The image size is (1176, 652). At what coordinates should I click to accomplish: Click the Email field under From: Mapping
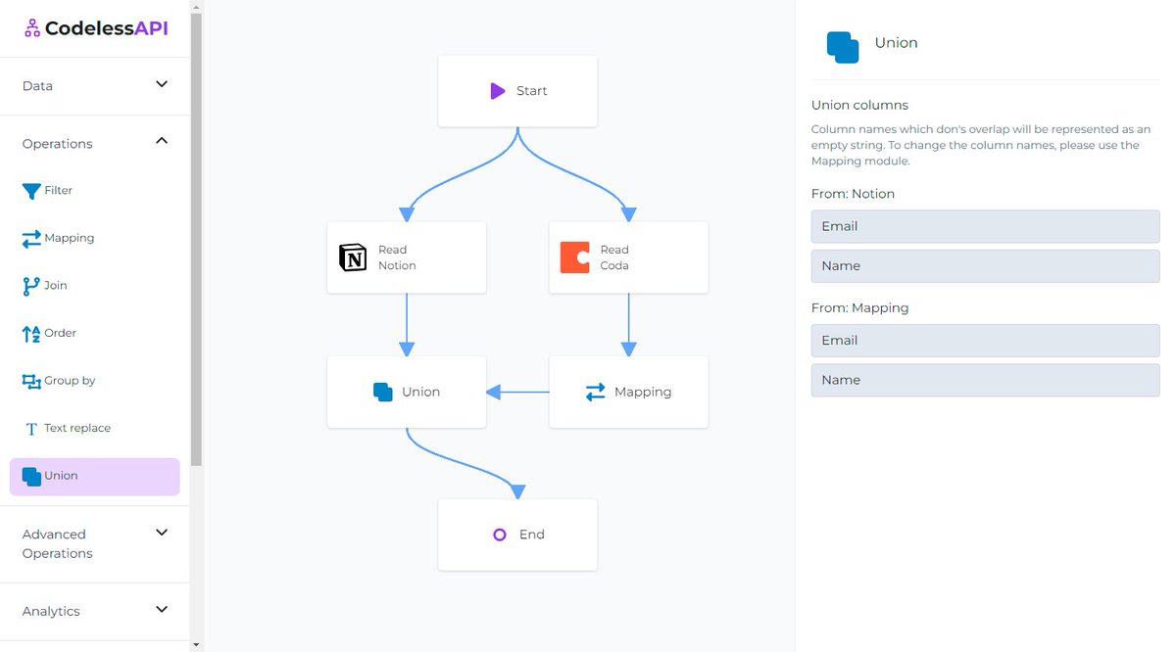986,341
